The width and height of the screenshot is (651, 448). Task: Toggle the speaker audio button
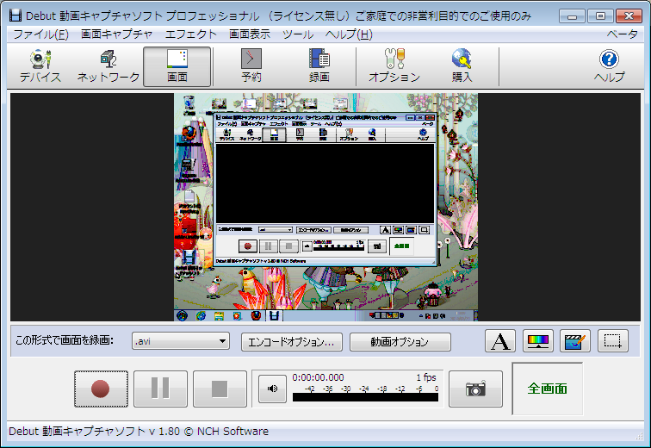[x=272, y=389]
